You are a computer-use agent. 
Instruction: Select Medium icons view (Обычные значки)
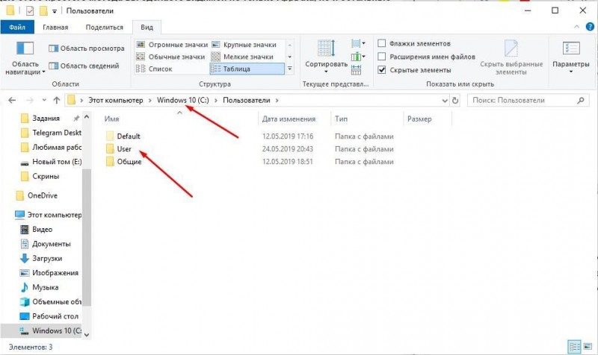click(x=171, y=57)
